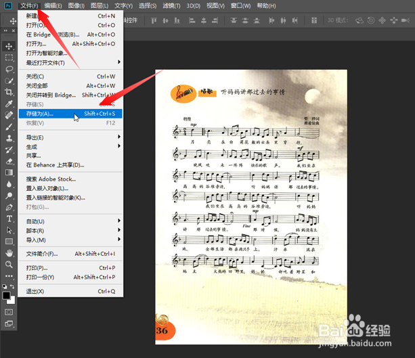This screenshot has width=415, height=358.
Task: Choose 存储为(A)... from the File menu
Action: coord(70,114)
